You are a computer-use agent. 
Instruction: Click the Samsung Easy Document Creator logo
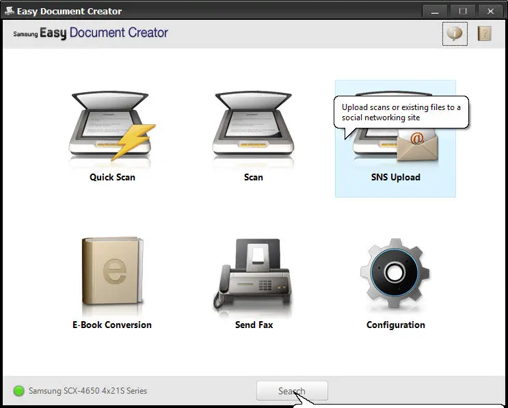[90, 33]
